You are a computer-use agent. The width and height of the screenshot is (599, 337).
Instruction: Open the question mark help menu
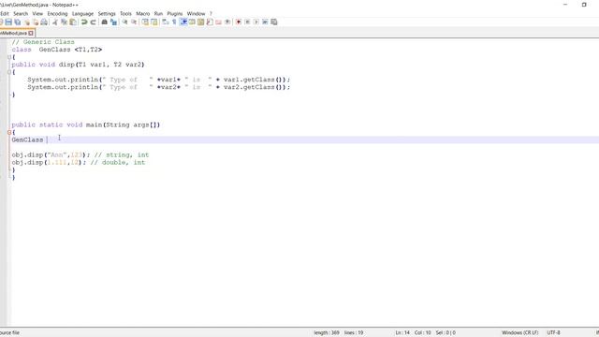[211, 13]
